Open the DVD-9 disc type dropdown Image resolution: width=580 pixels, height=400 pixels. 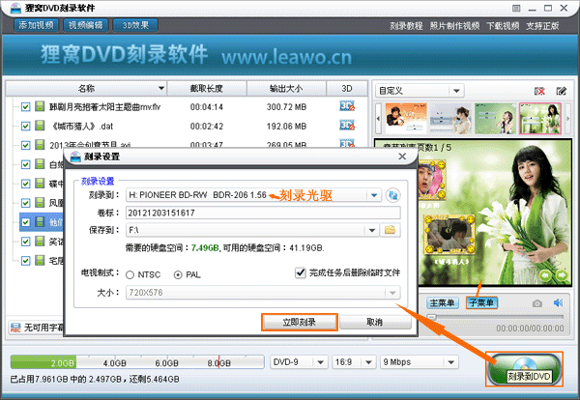point(320,362)
